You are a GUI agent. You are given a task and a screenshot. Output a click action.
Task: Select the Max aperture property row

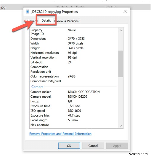pyautogui.click(x=74, y=125)
